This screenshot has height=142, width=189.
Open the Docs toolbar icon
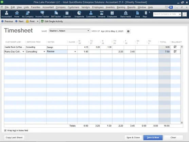[137, 14]
